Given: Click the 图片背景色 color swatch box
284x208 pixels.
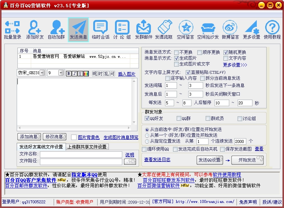Looking at the screenshot, I should (74, 137).
